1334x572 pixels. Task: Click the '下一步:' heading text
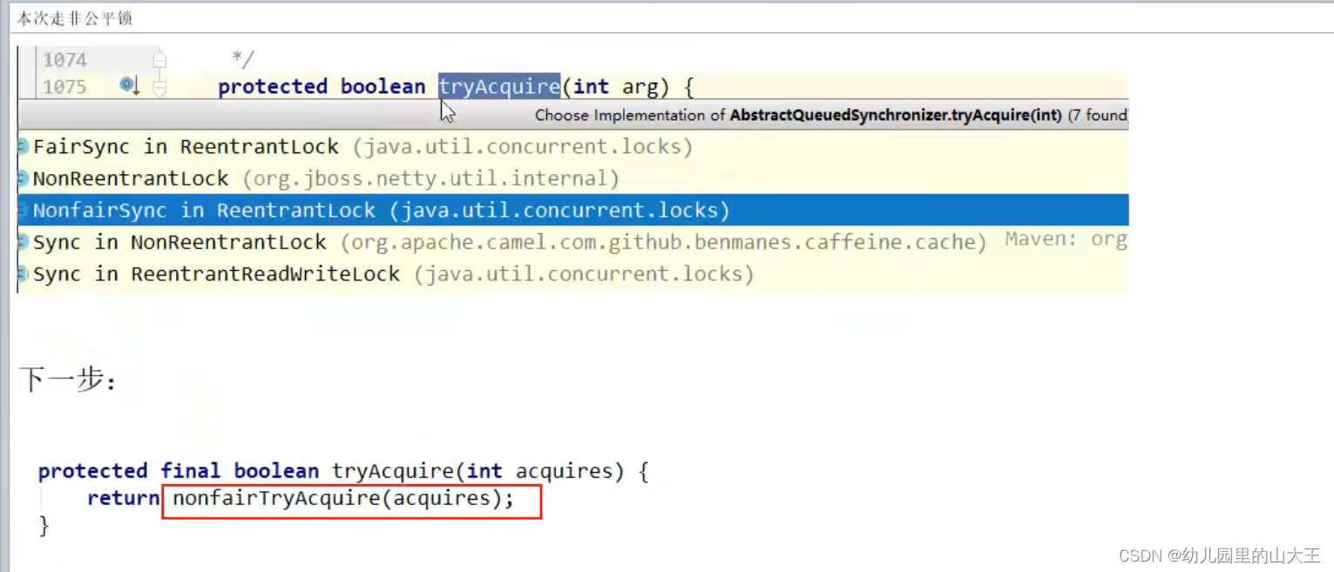click(68, 380)
